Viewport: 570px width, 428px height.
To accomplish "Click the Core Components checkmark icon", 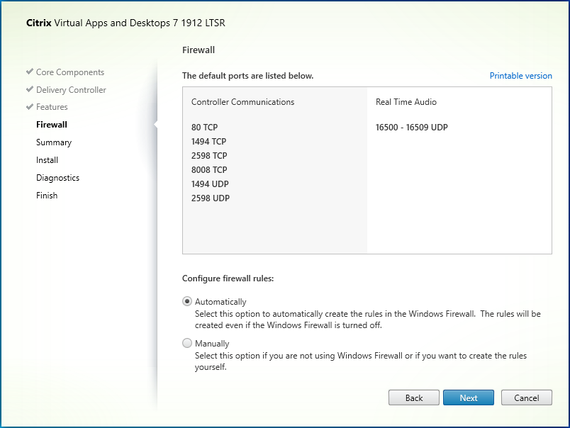I will click(30, 72).
